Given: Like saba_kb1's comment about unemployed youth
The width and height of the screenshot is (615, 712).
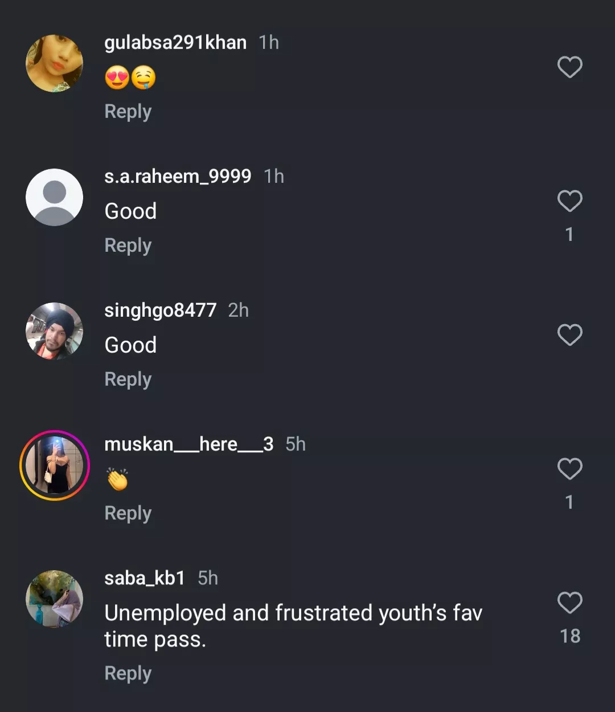Looking at the screenshot, I should coord(569,603).
